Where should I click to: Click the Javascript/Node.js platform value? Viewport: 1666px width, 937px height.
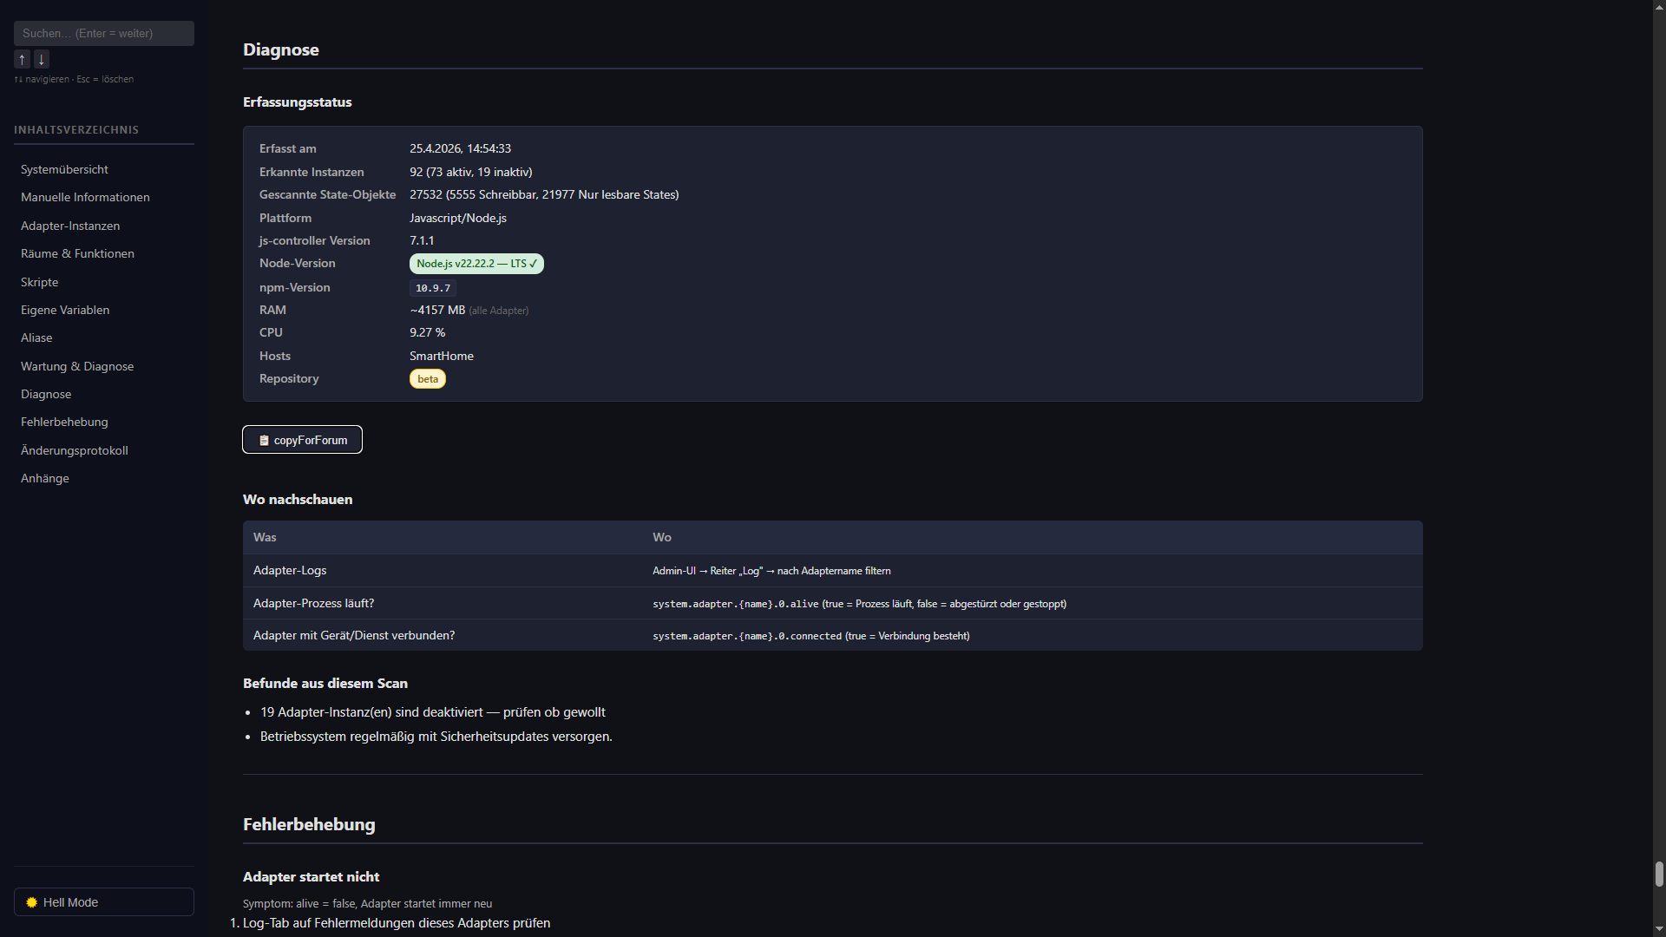tap(458, 218)
